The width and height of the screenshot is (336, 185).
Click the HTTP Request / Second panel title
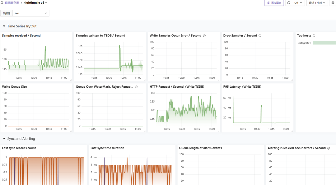(177, 87)
